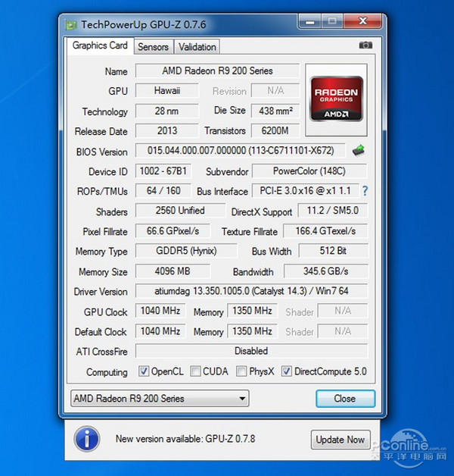Screen dimensions: 454x476
Task: Select the Default Clock row Memory 1350 MHz
Action: click(252, 331)
